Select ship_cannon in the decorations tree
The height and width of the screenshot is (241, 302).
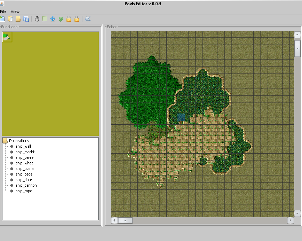tap(26, 185)
